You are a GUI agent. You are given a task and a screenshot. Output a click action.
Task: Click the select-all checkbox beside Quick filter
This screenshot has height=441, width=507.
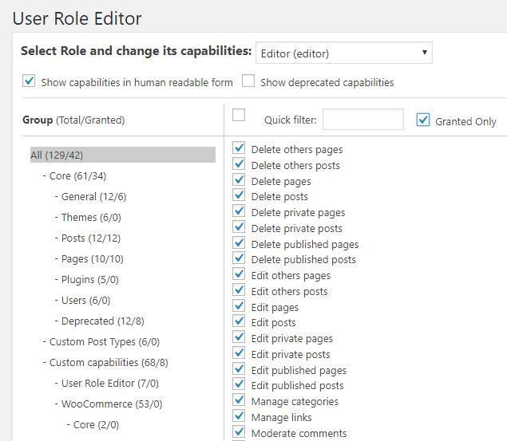pos(239,116)
